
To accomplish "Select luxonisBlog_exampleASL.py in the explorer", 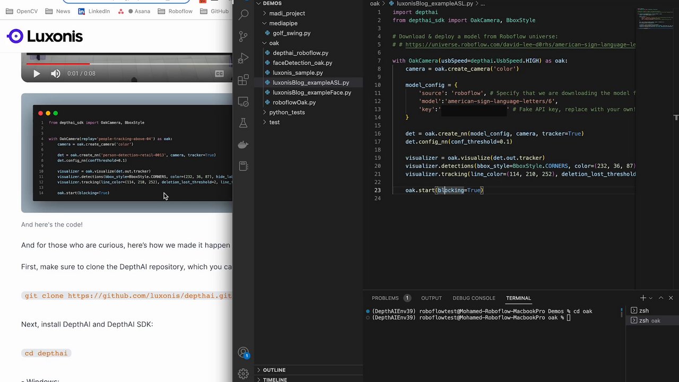I will (311, 83).
